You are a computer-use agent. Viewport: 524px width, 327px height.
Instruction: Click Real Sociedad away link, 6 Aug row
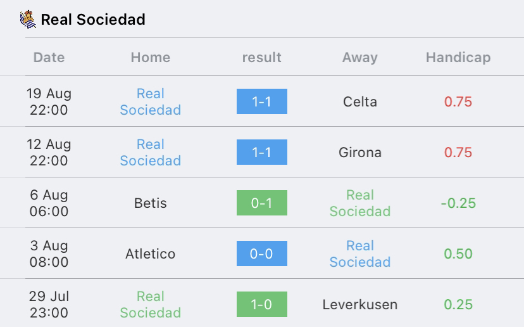click(359, 203)
